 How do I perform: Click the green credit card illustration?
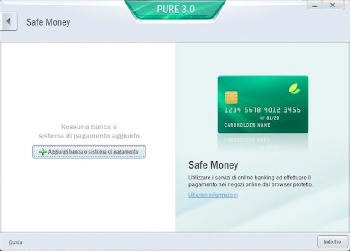click(263, 104)
